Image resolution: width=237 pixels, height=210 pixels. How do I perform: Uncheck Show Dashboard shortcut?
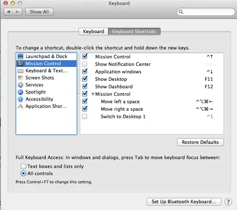85,87
